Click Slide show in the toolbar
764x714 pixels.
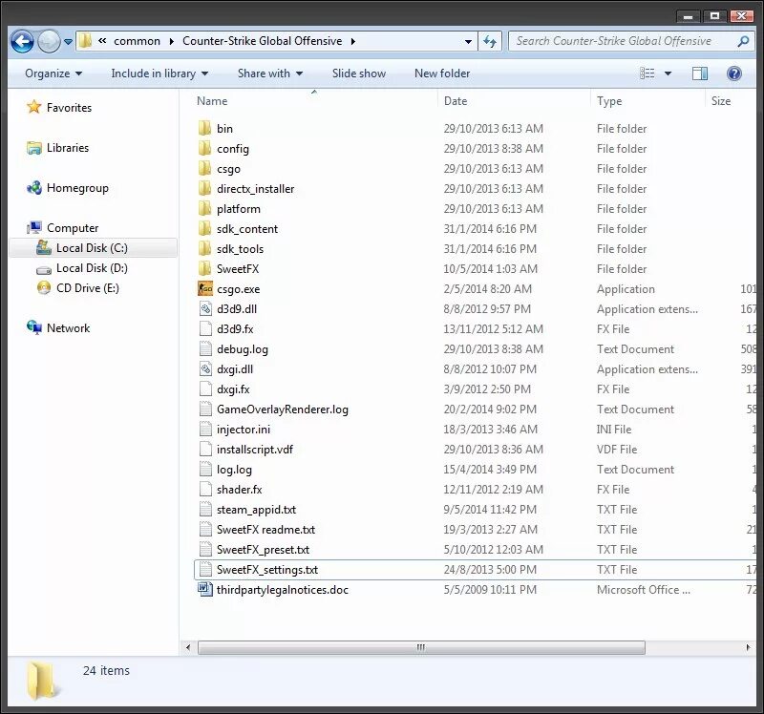[359, 73]
